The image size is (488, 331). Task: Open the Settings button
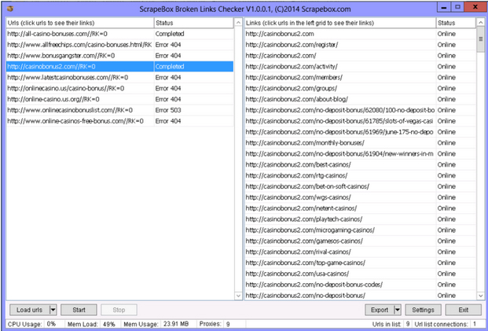423,310
